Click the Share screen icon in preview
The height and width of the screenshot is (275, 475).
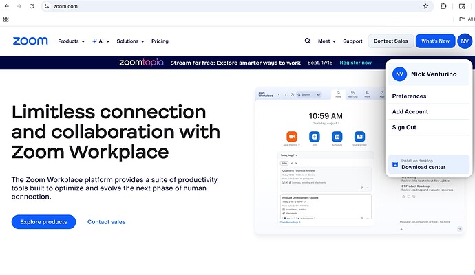point(359,137)
